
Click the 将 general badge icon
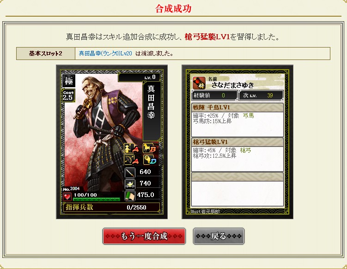click(x=199, y=83)
